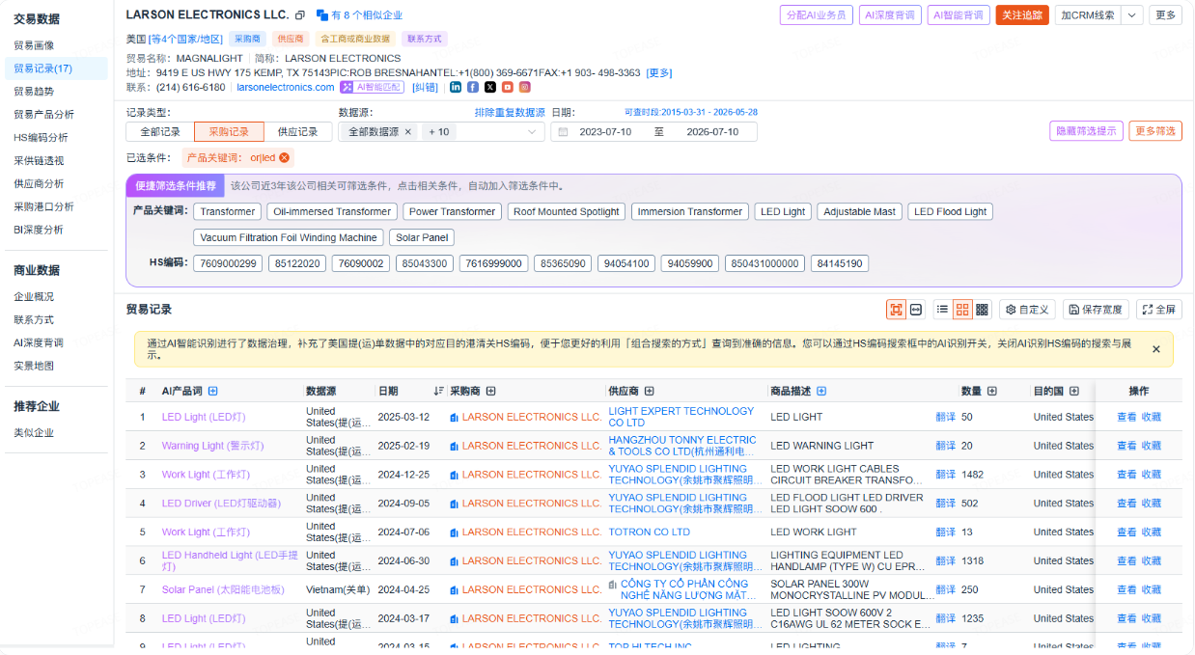Toggle 排除重复数据源 option
The height and width of the screenshot is (655, 1195).
tap(510, 113)
